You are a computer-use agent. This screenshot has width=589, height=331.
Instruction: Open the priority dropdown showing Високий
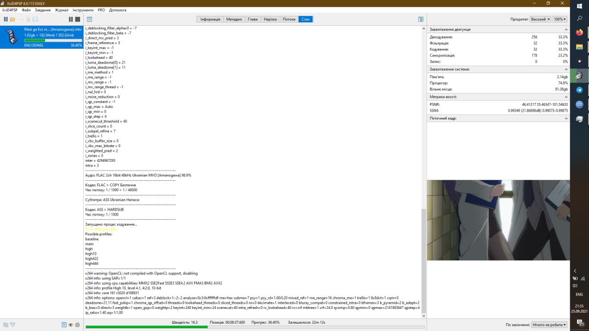pyautogui.click(x=540, y=19)
